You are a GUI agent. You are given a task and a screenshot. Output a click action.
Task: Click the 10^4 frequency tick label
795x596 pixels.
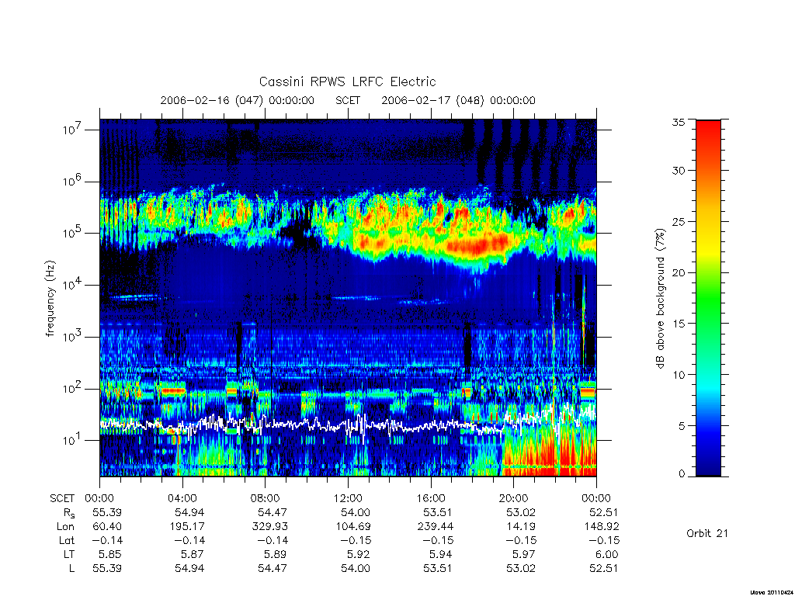pos(73,285)
